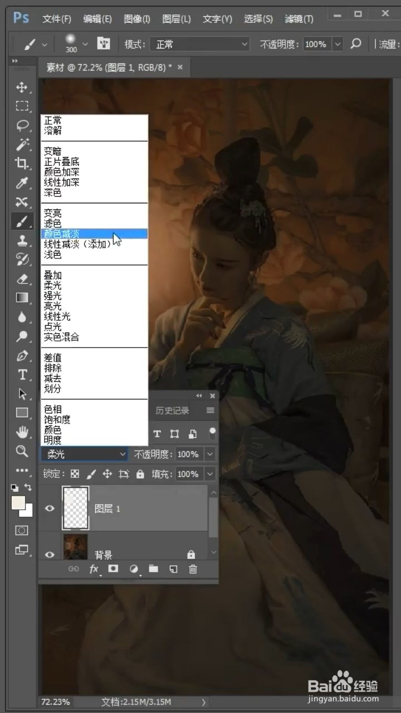Select the Hand tool
This screenshot has width=401, height=713.
pos(22,432)
